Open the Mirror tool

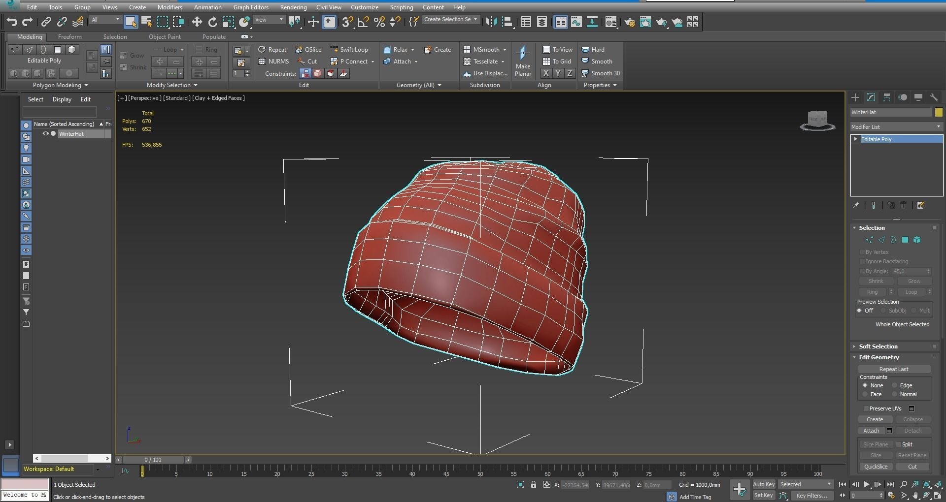491,22
